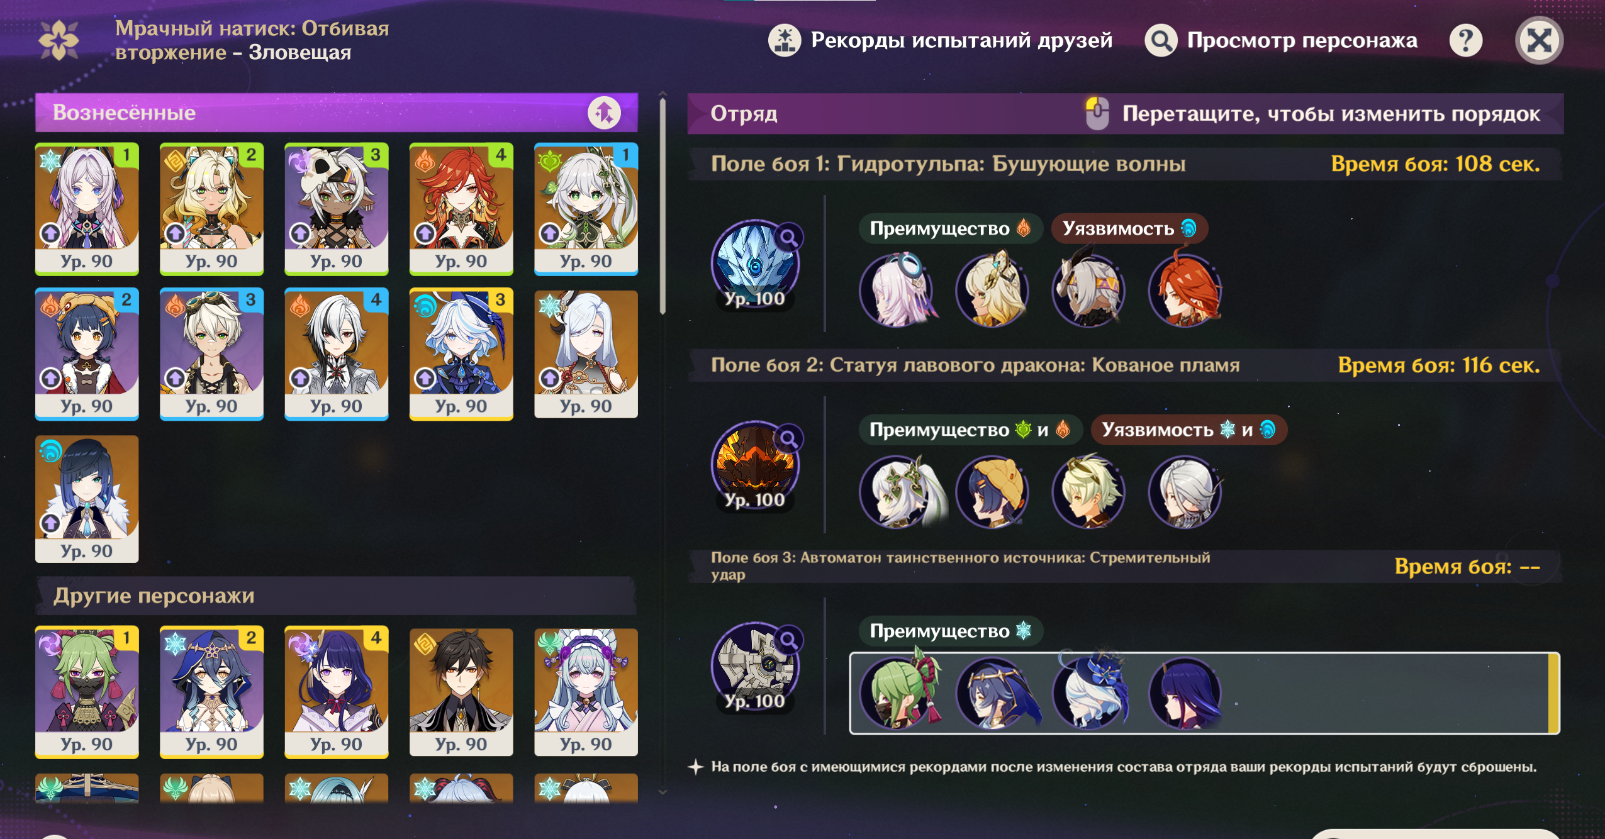
Task: Open the help question mark icon
Action: coord(1465,41)
